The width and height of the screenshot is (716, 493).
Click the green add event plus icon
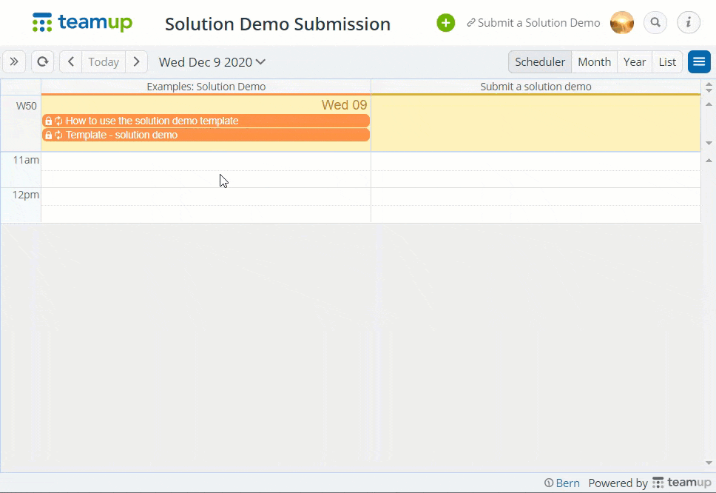pos(446,23)
